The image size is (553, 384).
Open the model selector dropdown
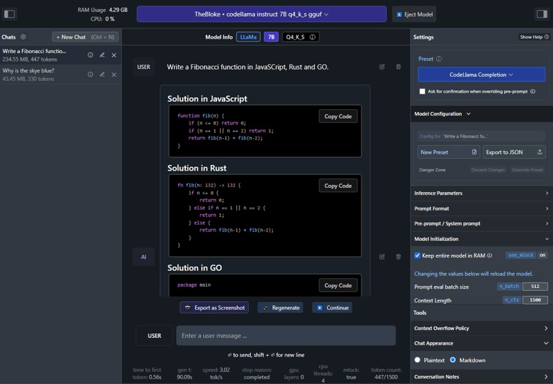pyautogui.click(x=262, y=14)
